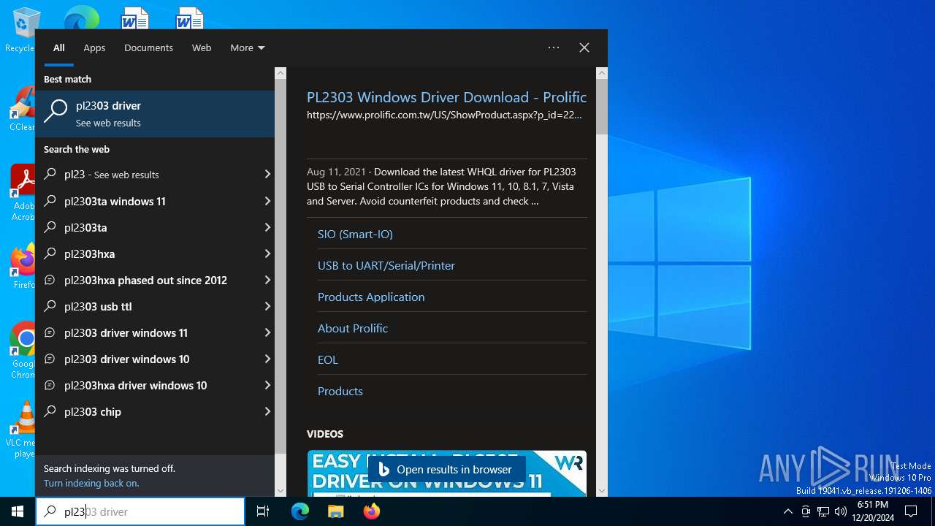Open volume control tray icon
Viewport: 935px width, 526px height.
point(841,511)
